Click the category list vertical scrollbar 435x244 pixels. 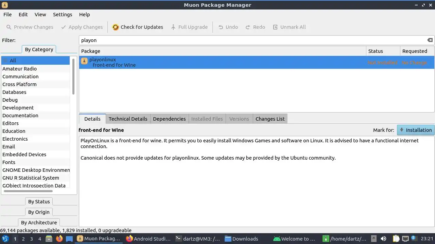point(73,76)
